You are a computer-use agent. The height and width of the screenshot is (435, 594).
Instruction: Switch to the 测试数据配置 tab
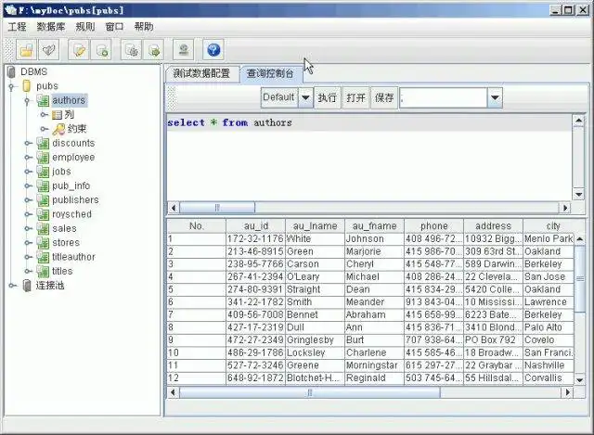pos(202,73)
